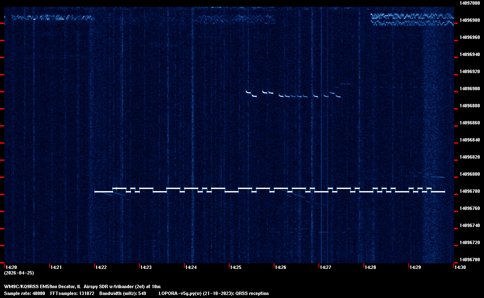Click the 14096700 frequency label
The height and width of the screenshot is (298, 484).
pyautogui.click(x=469, y=260)
